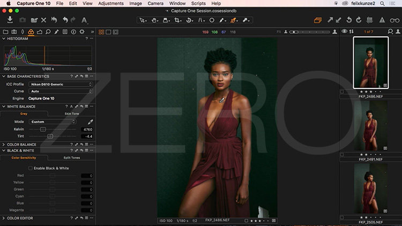Switch to the Split Tones tab
This screenshot has width=402, height=226.
pos(72,157)
